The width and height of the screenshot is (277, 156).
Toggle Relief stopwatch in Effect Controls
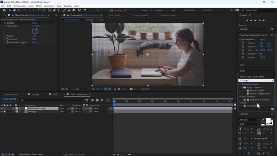(8, 36)
